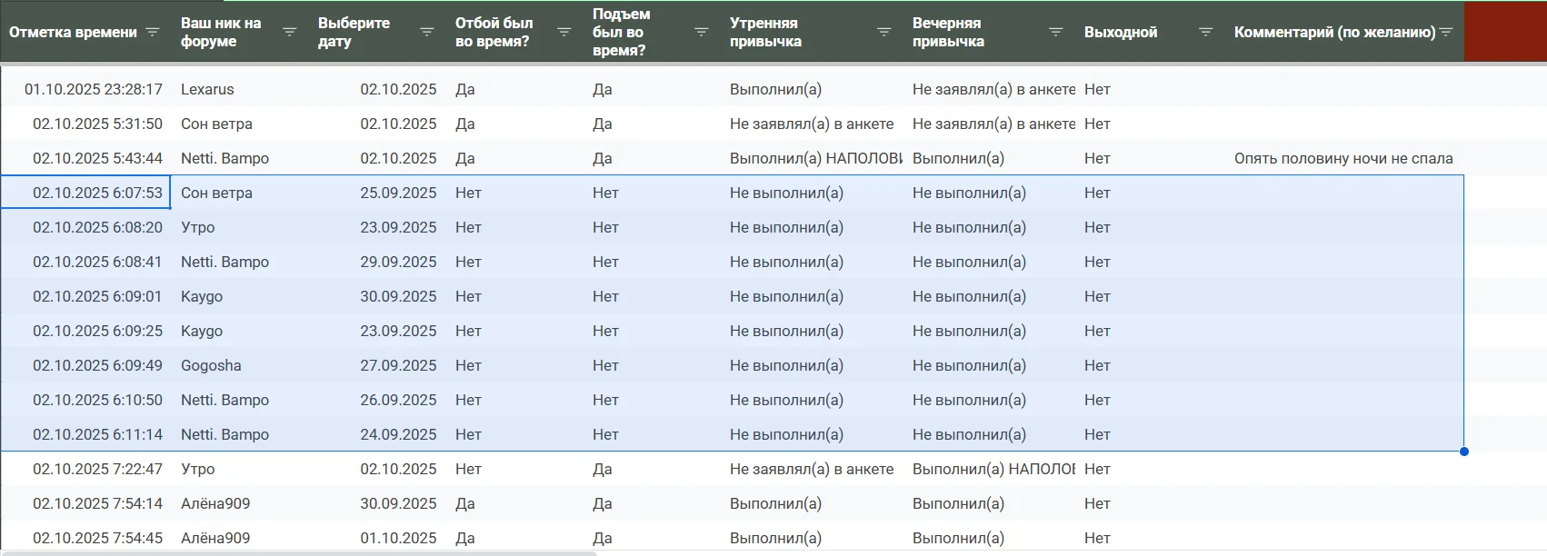
Task: Open filter icon in "Ваш ник на форуме" header
Action: pyautogui.click(x=290, y=32)
